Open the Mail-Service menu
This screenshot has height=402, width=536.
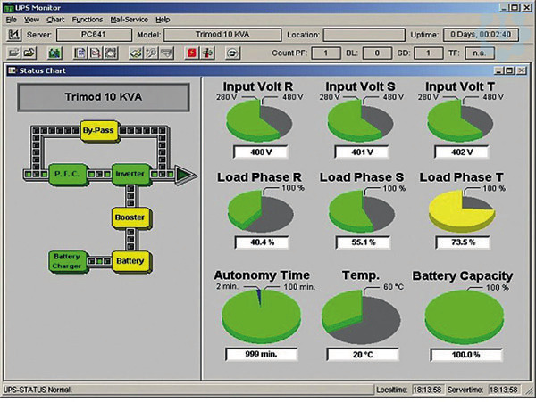tap(130, 19)
